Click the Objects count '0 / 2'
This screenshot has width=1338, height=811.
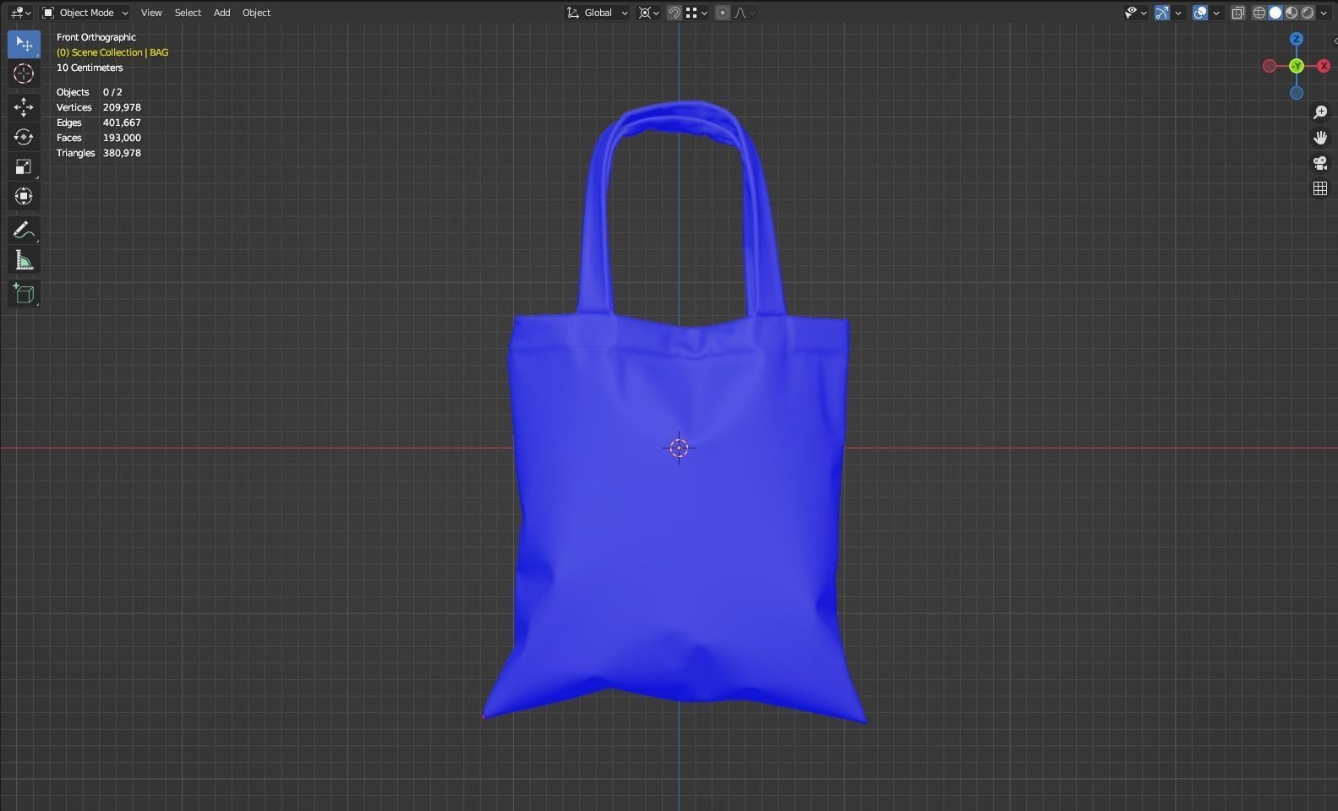coord(112,92)
